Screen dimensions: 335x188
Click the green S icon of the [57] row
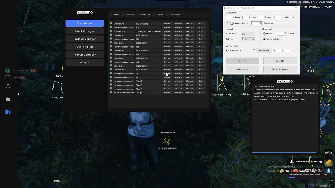pyautogui.click(x=111, y=39)
